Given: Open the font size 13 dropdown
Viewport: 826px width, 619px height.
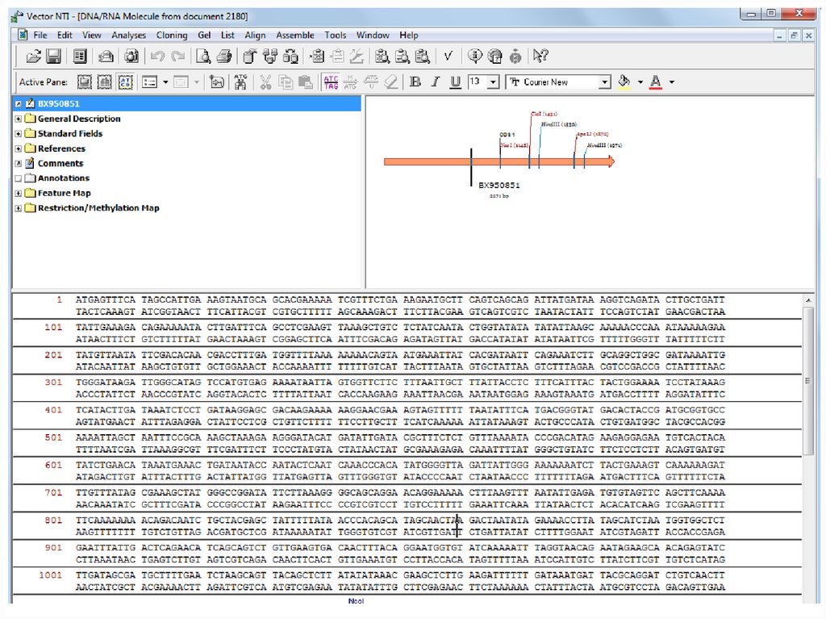Looking at the screenshot, I should point(493,82).
